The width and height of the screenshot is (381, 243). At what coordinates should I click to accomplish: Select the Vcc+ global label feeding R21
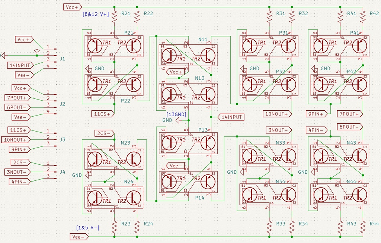point(73,7)
